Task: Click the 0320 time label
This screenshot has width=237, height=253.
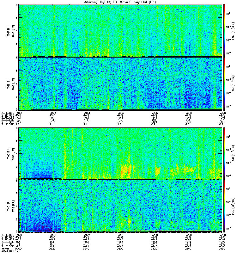Action: [x=154, y=249]
